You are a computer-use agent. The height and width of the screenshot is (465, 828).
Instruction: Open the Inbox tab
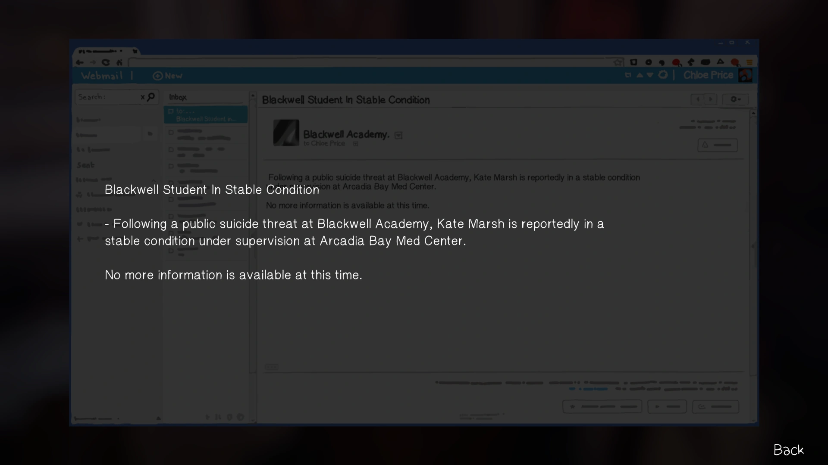tap(178, 97)
